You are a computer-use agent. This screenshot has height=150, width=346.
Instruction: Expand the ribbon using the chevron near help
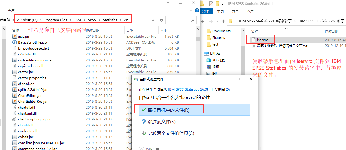[x=191, y=10]
